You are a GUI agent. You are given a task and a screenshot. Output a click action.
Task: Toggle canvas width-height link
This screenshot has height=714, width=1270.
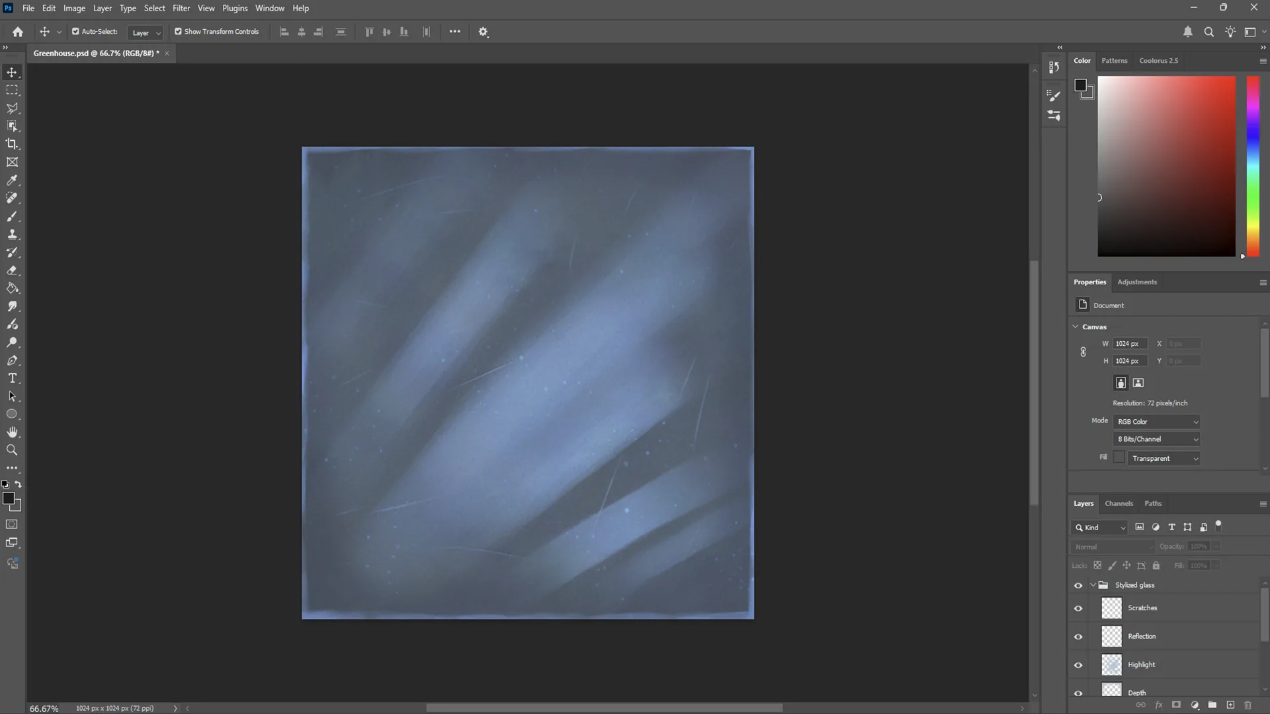(1083, 352)
